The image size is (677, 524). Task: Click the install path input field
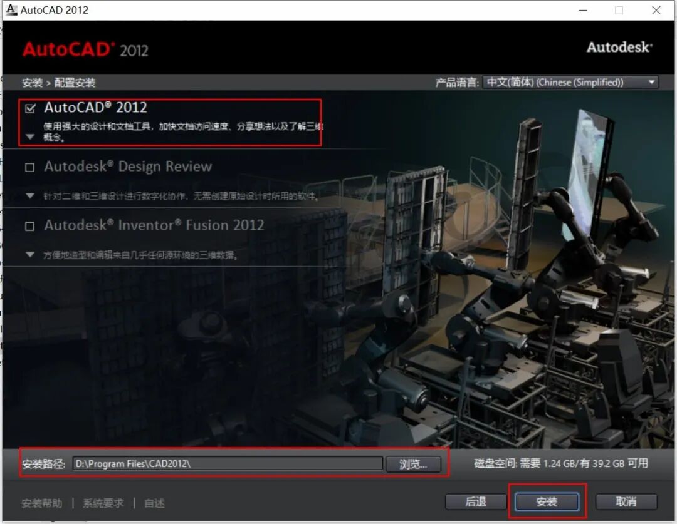pos(228,464)
